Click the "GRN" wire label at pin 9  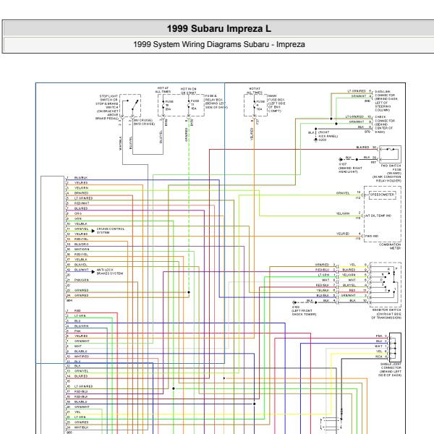tap(78, 218)
